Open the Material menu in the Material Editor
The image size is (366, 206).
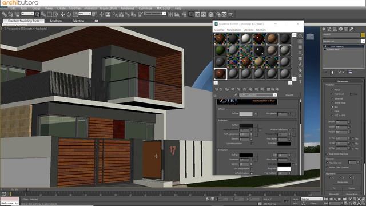pos(219,30)
